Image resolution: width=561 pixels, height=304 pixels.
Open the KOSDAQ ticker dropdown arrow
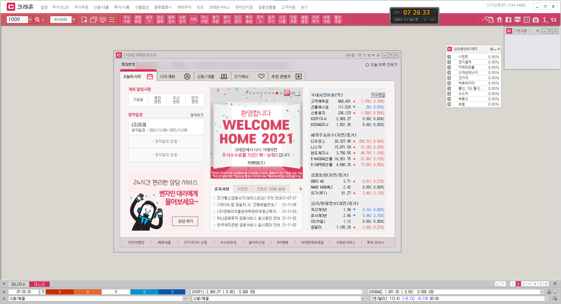(543, 292)
